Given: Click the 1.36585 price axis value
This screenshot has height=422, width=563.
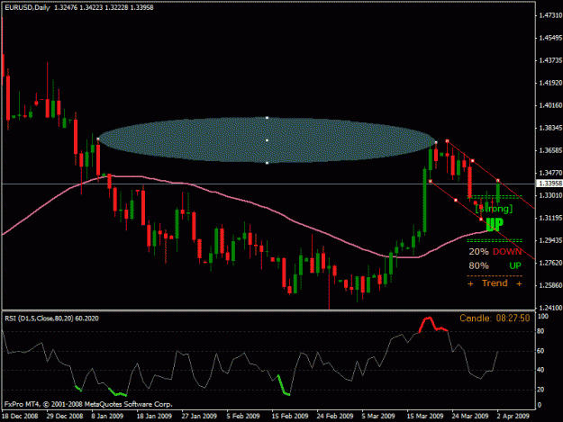Looking at the screenshot, I should (550, 150).
